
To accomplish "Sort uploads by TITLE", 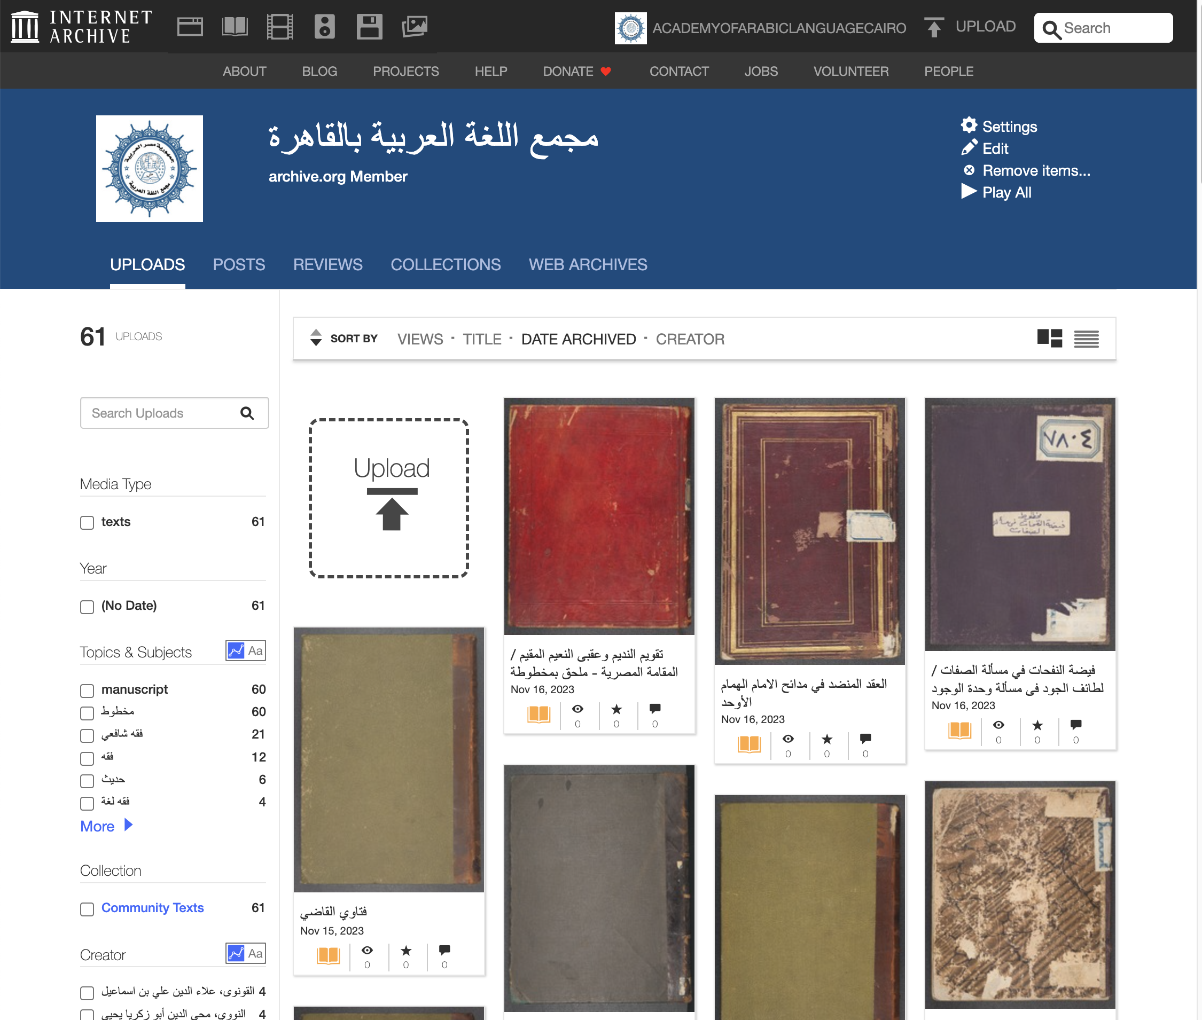I will tap(482, 339).
